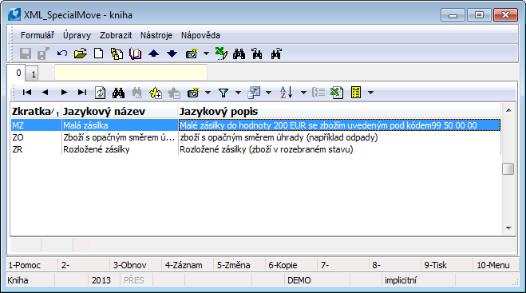Open the yellow folder icon
The image size is (526, 293).
point(80,53)
